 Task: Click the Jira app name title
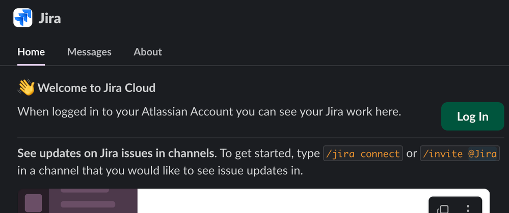49,18
